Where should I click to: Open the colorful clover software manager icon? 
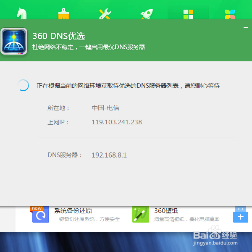click(x=230, y=14)
